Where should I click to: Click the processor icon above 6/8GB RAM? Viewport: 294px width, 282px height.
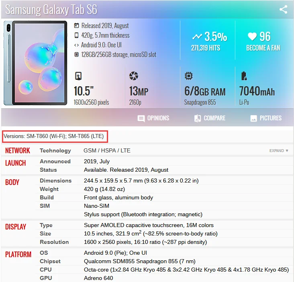[x=189, y=76]
